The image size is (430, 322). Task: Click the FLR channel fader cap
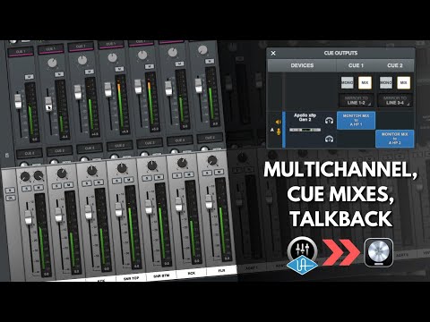209,201
